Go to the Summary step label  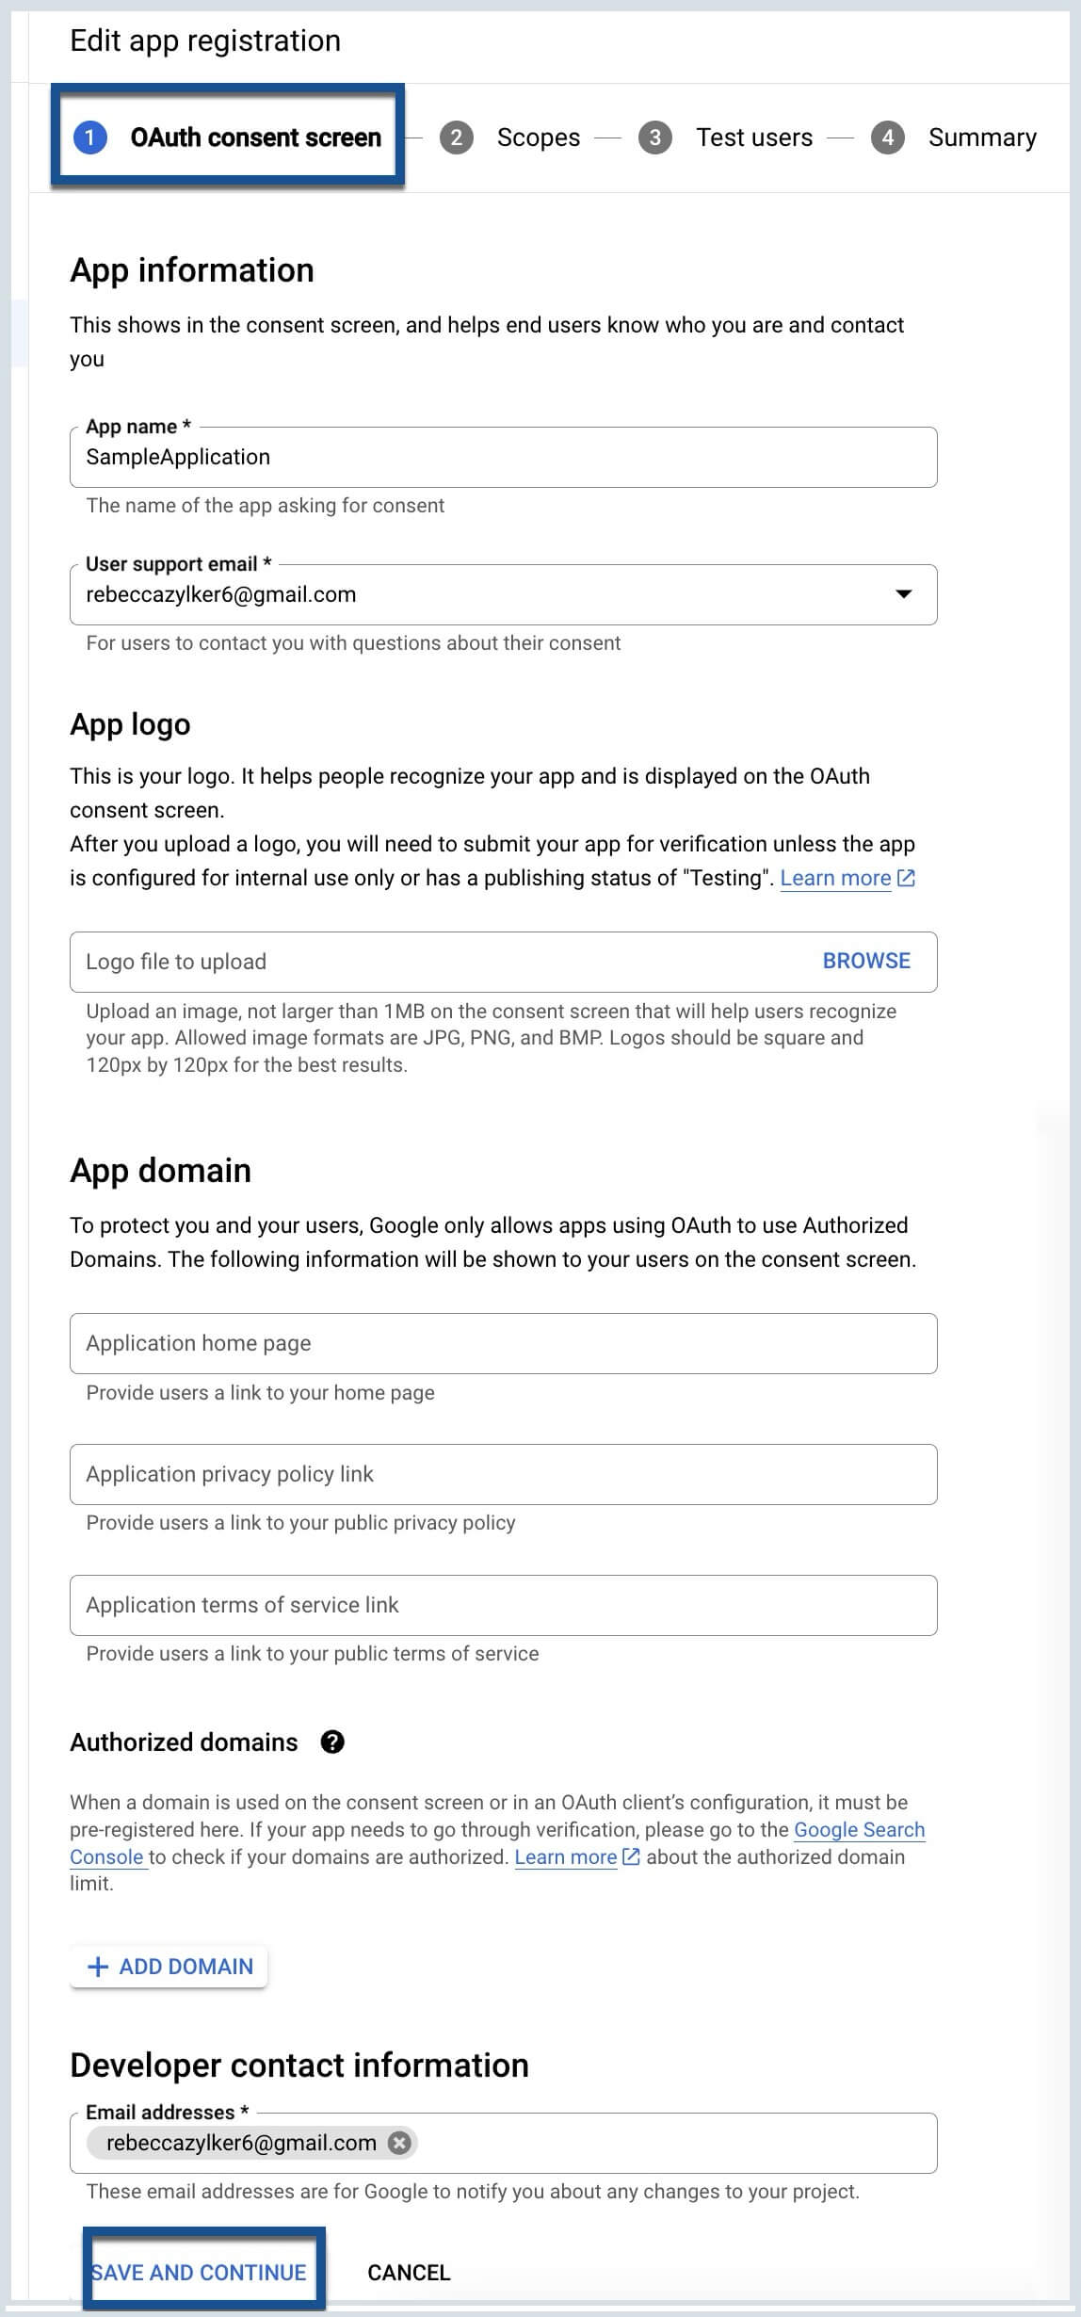click(x=982, y=138)
